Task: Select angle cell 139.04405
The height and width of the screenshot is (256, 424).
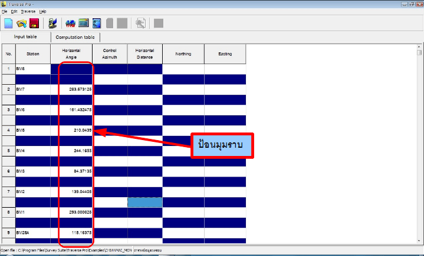Action: click(71, 192)
